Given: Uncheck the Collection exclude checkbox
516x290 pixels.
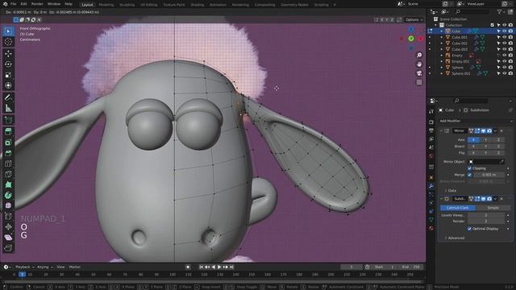Looking at the screenshot, I should click(x=493, y=25).
